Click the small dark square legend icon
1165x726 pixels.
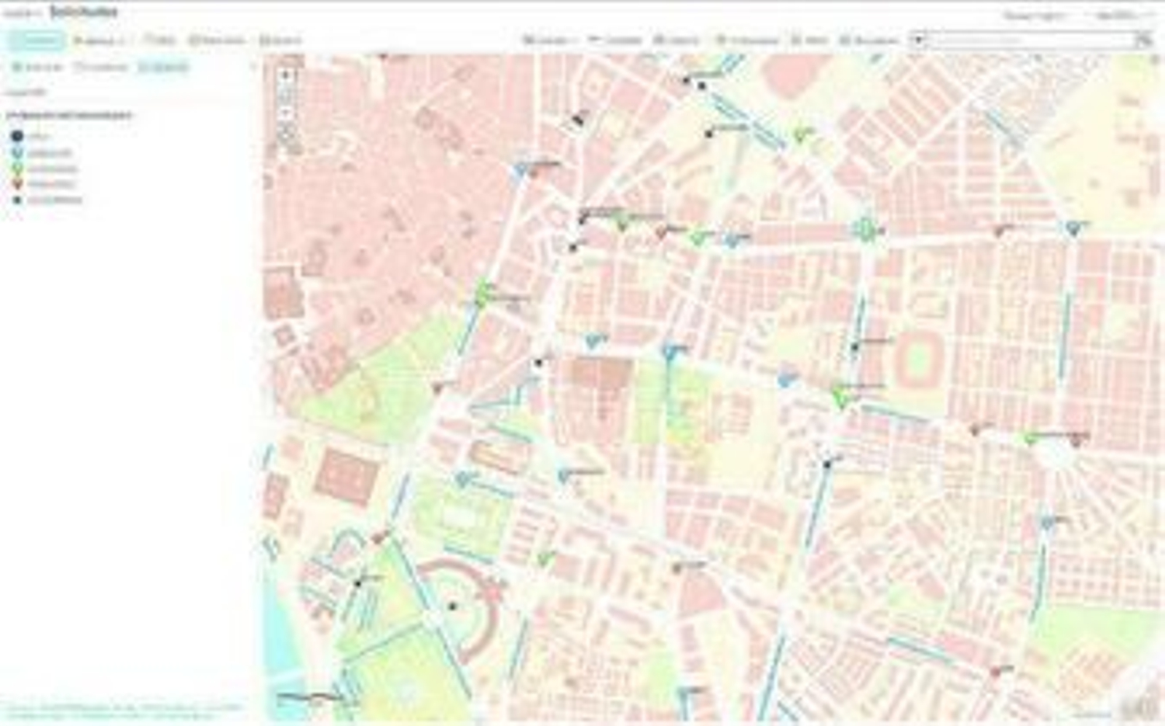pos(17,200)
